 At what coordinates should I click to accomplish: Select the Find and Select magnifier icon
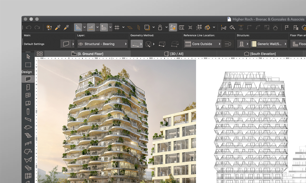[49, 28]
